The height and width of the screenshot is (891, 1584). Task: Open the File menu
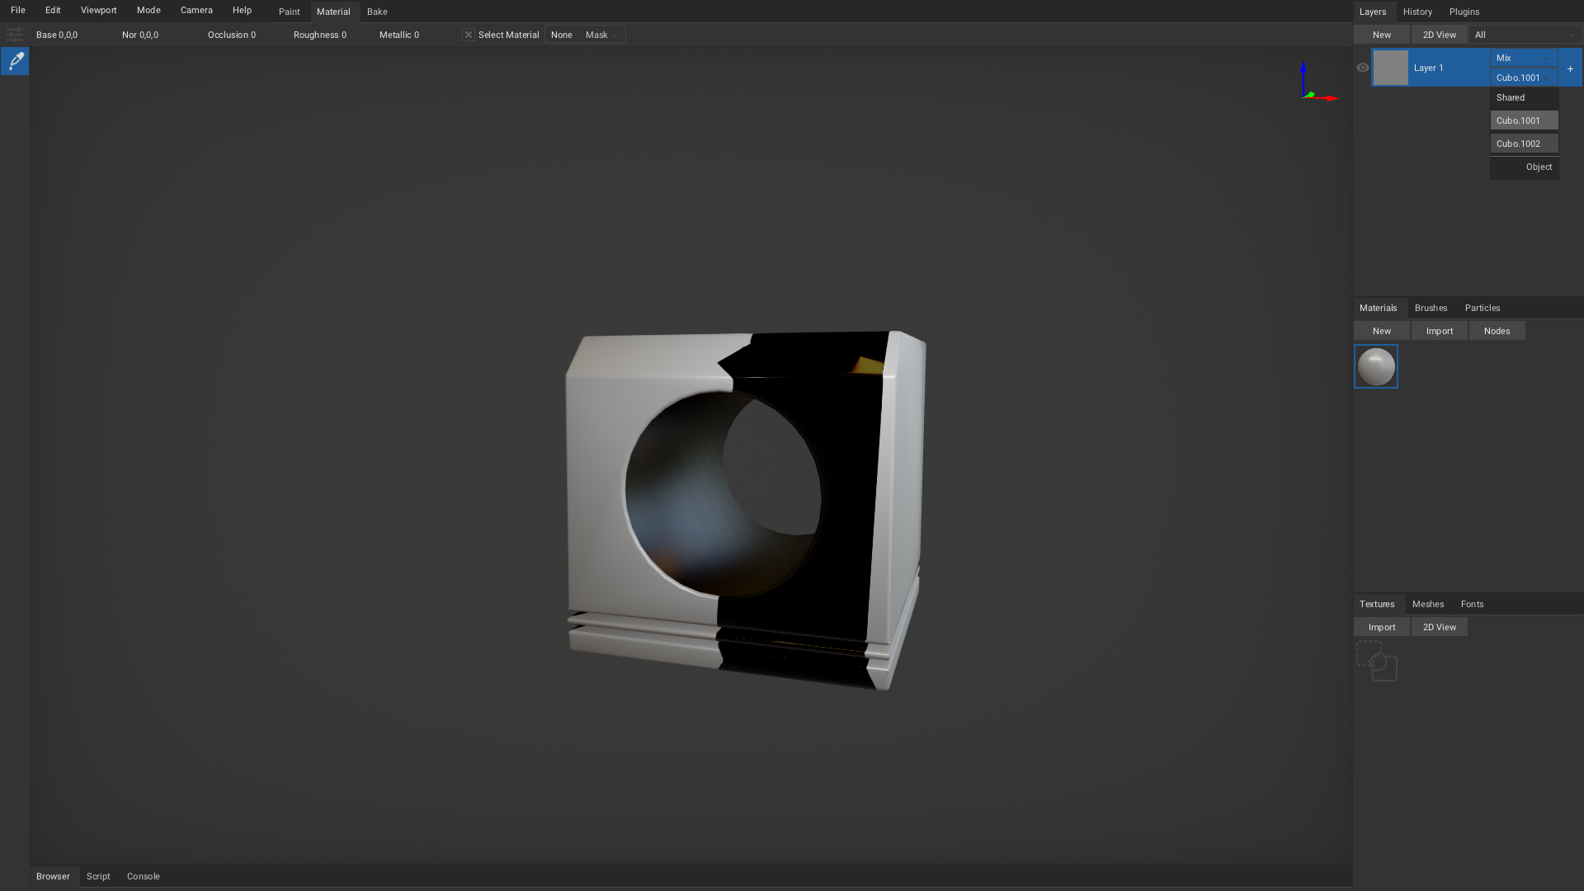[x=18, y=11]
